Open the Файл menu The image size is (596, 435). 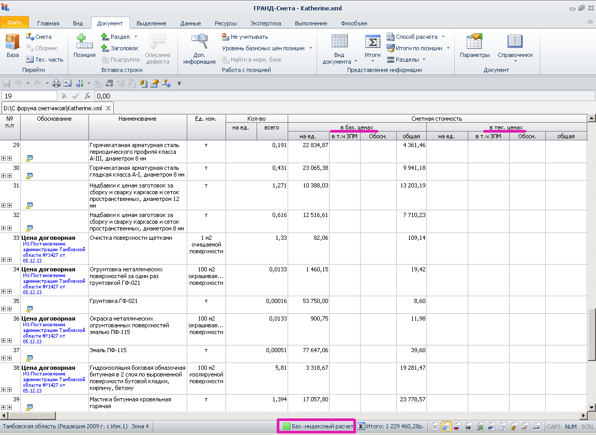coord(14,23)
